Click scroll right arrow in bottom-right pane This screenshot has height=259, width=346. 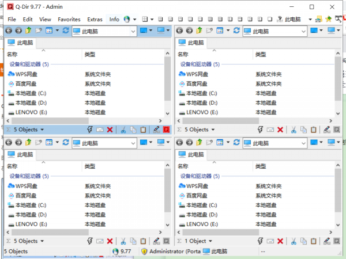click(x=331, y=232)
